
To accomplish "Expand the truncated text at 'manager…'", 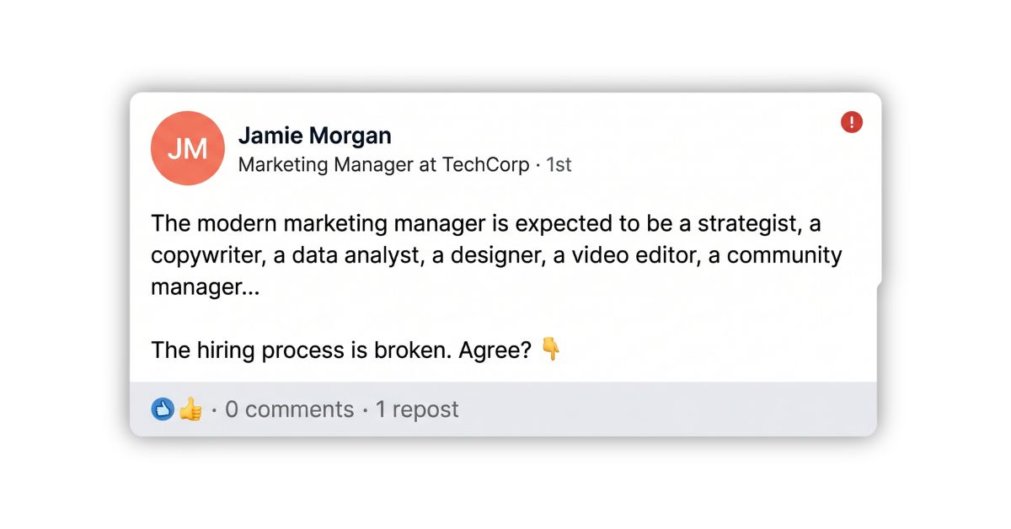I will pos(206,287).
